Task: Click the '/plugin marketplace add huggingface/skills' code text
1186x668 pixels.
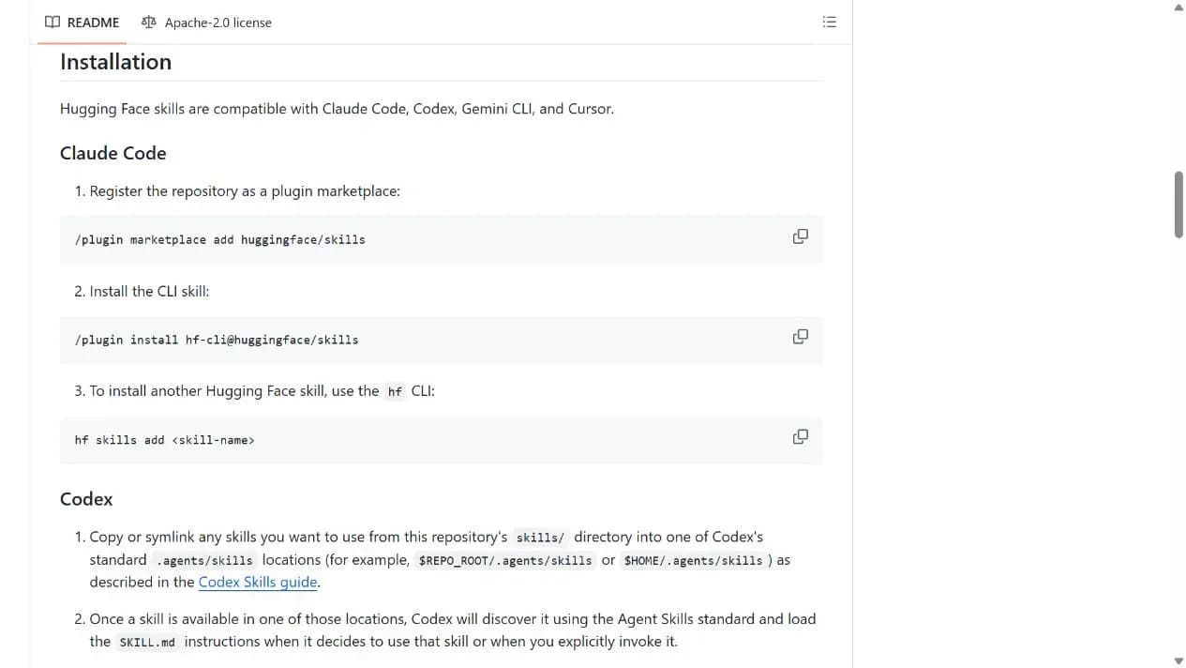Action: point(219,240)
